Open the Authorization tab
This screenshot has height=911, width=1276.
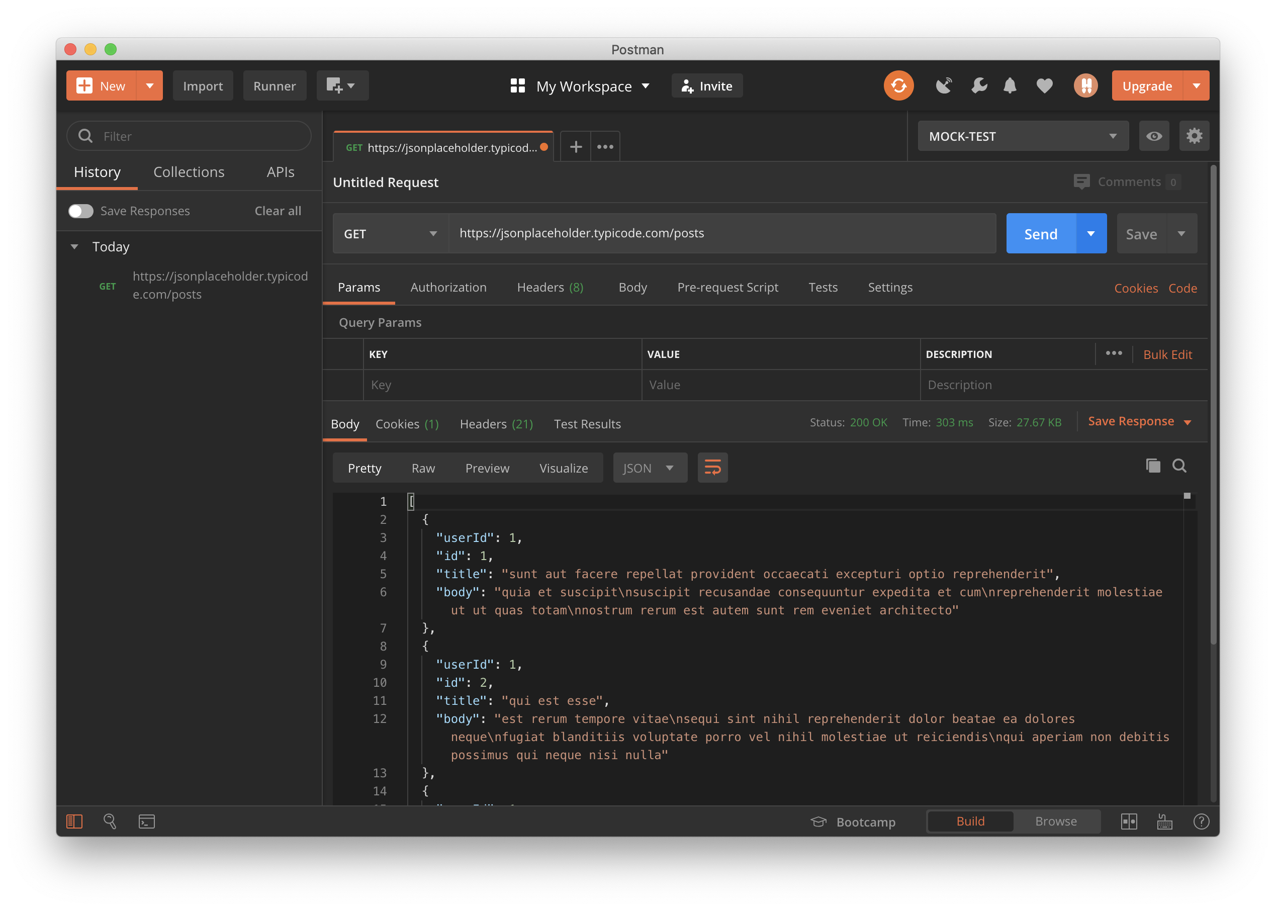[x=448, y=287]
